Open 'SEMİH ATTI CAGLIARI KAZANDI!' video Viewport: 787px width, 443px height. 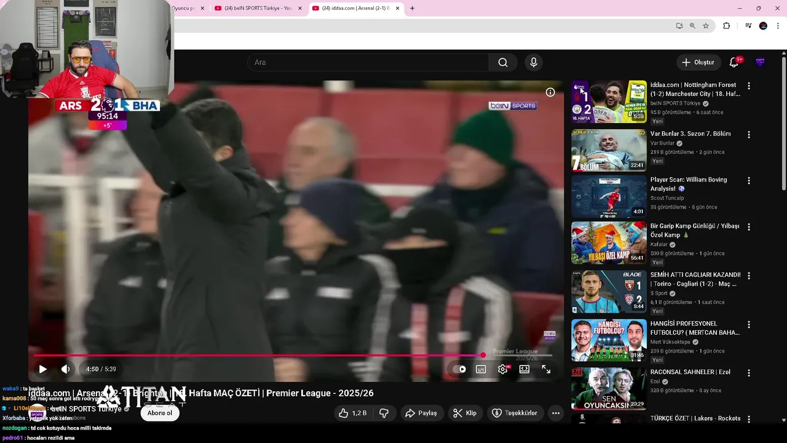click(695, 279)
